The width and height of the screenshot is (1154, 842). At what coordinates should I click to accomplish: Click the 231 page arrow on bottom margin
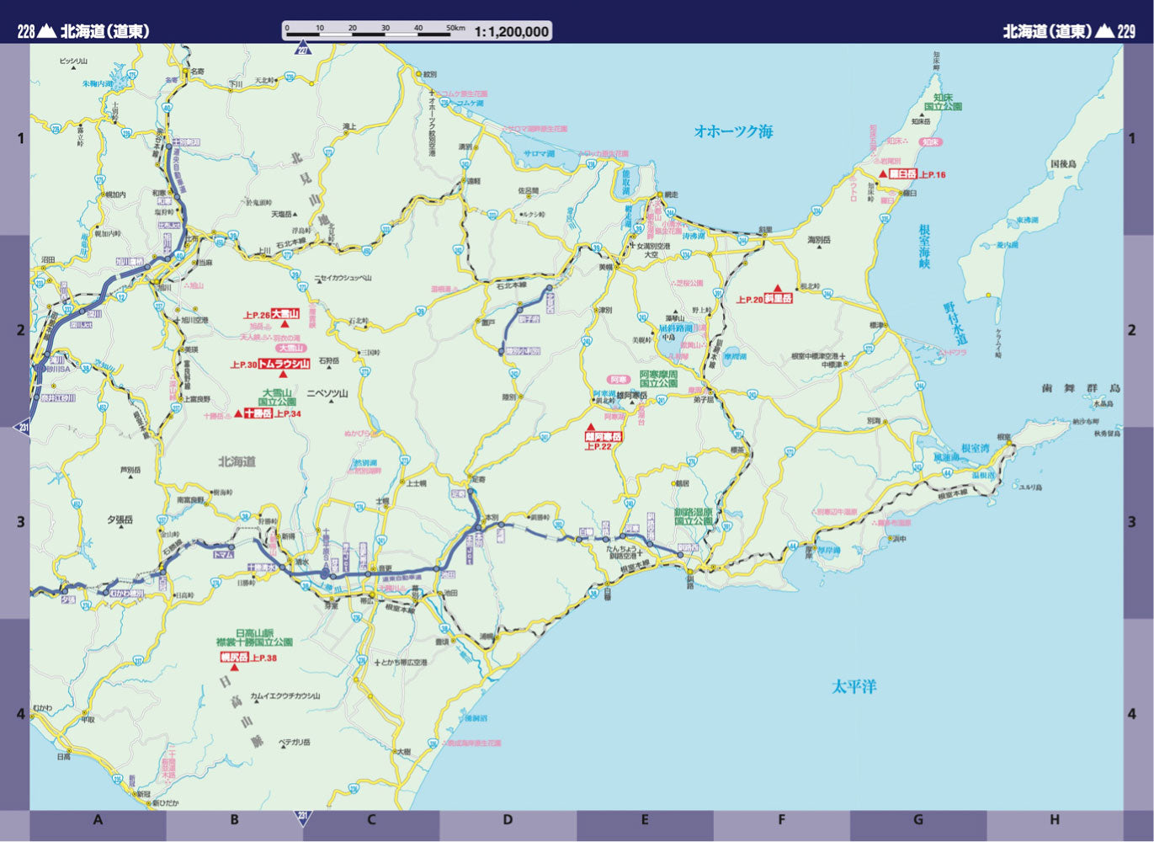[303, 816]
